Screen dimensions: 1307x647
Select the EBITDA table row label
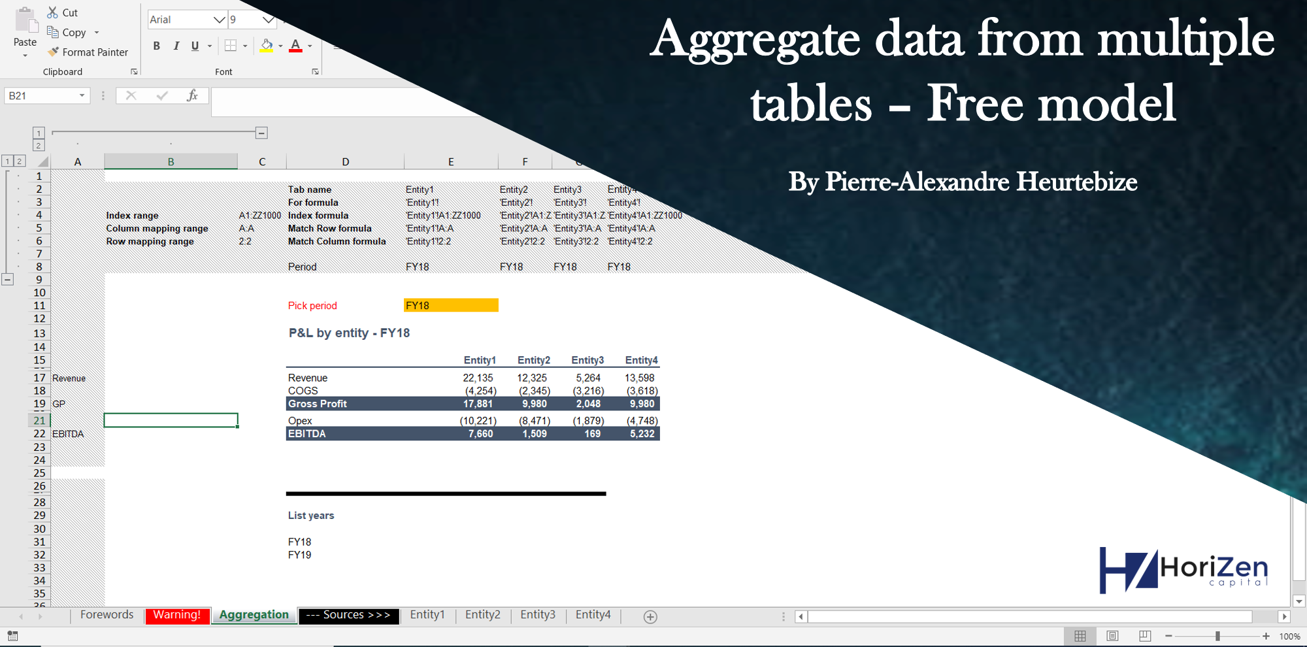(306, 434)
